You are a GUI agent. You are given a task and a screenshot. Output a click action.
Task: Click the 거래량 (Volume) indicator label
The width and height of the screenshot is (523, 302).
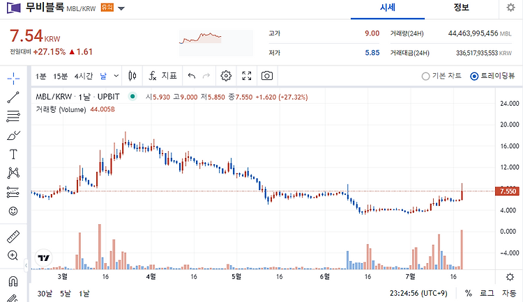click(61, 109)
